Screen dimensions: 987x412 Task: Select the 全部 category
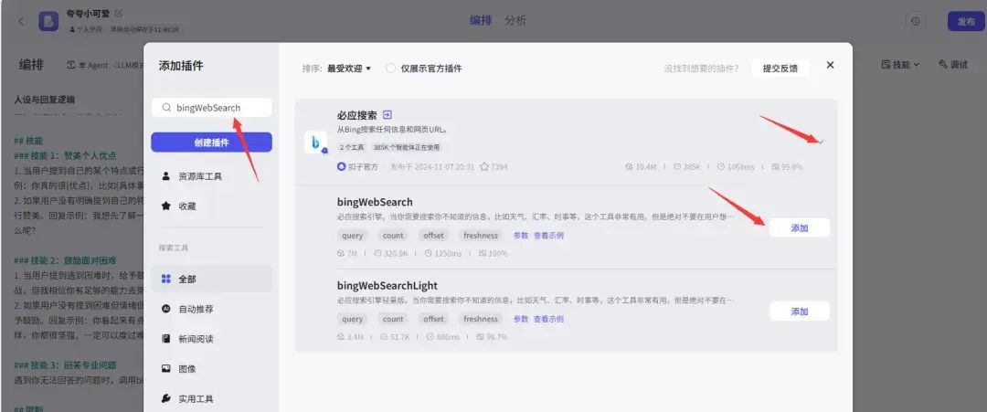211,279
